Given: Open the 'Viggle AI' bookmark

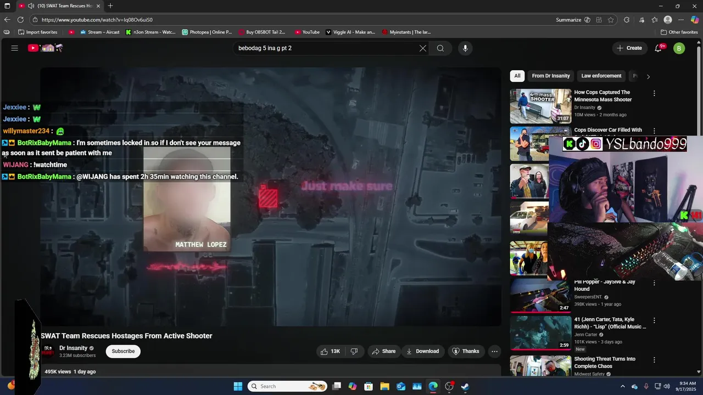Looking at the screenshot, I should click(x=350, y=32).
